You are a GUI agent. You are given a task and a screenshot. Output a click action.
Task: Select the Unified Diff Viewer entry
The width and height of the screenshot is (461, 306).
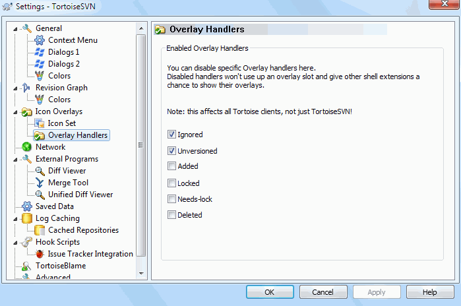80,195
